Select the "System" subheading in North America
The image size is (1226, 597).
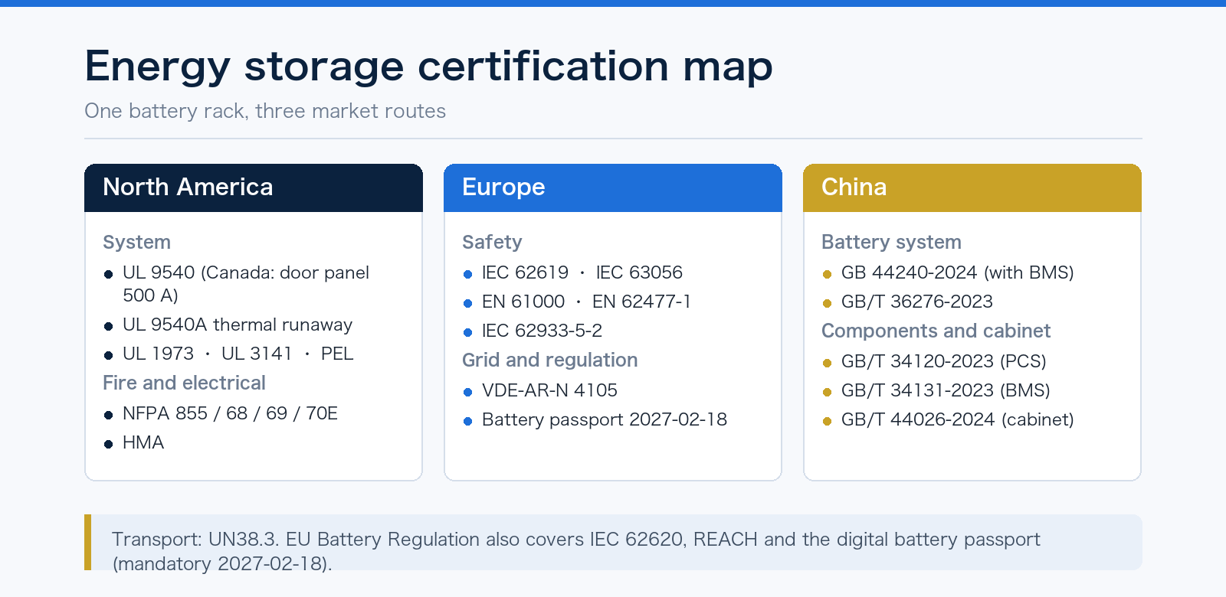click(x=137, y=242)
